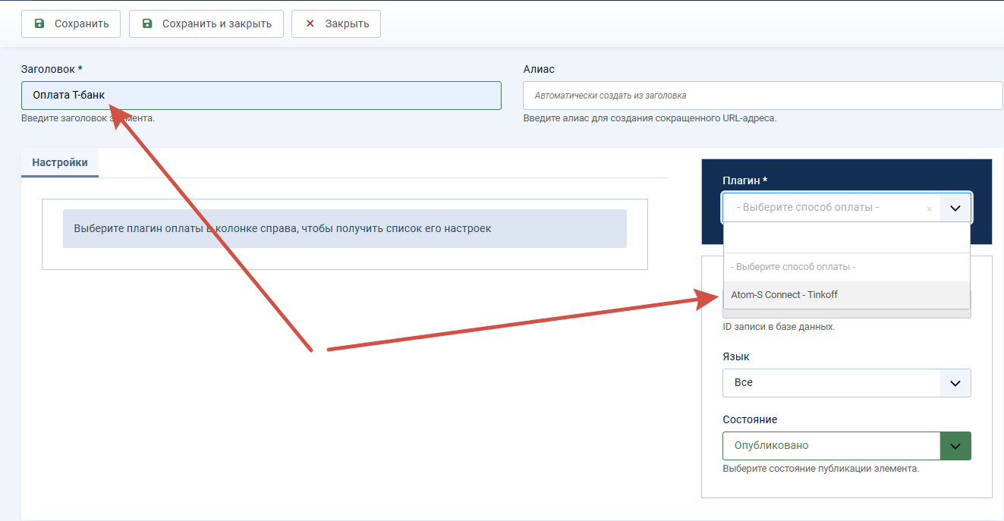The image size is (1004, 521).
Task: Click the floppy icon in Сохранить и закрыть
Action: [147, 24]
